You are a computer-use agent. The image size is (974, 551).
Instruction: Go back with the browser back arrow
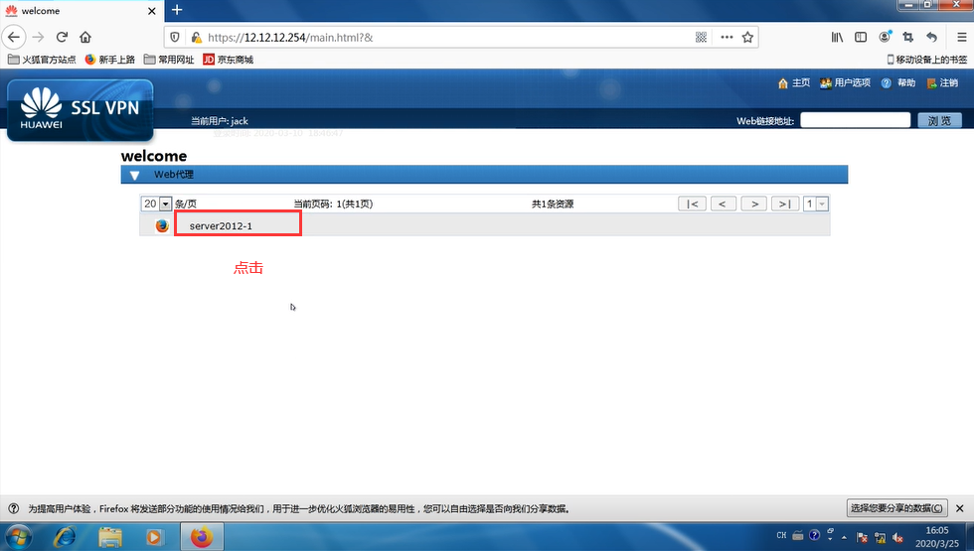[x=14, y=38]
